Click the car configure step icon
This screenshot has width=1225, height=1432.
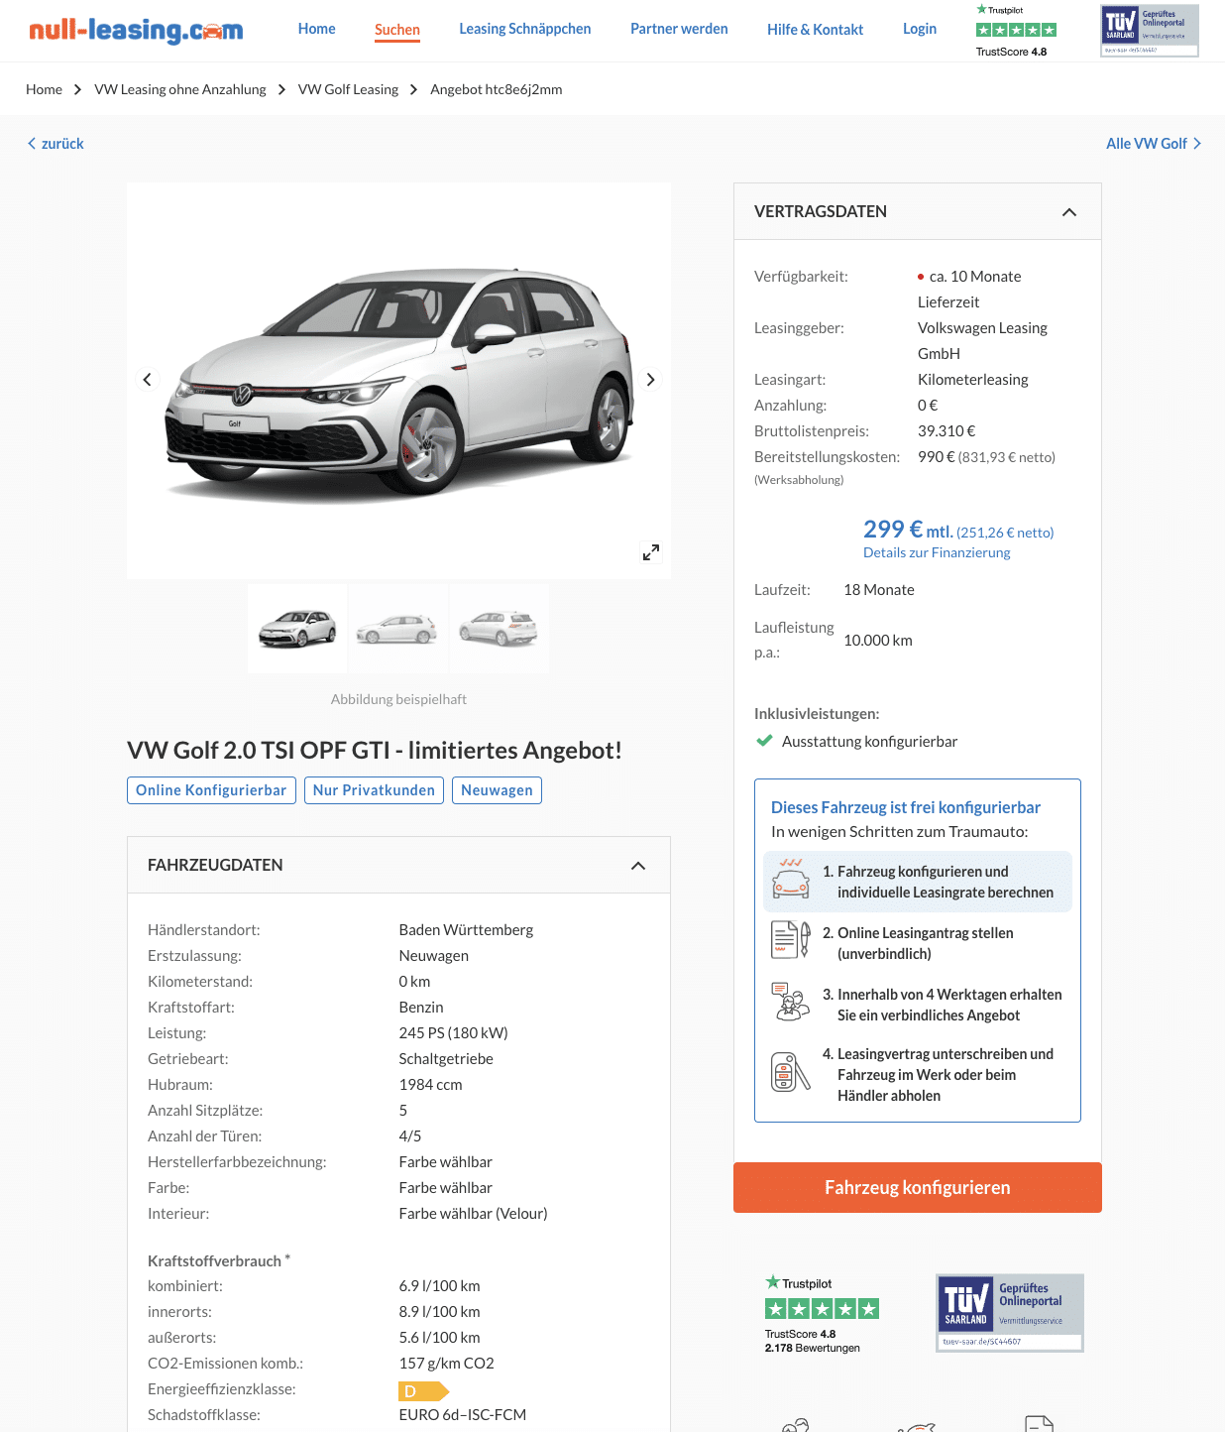[791, 879]
